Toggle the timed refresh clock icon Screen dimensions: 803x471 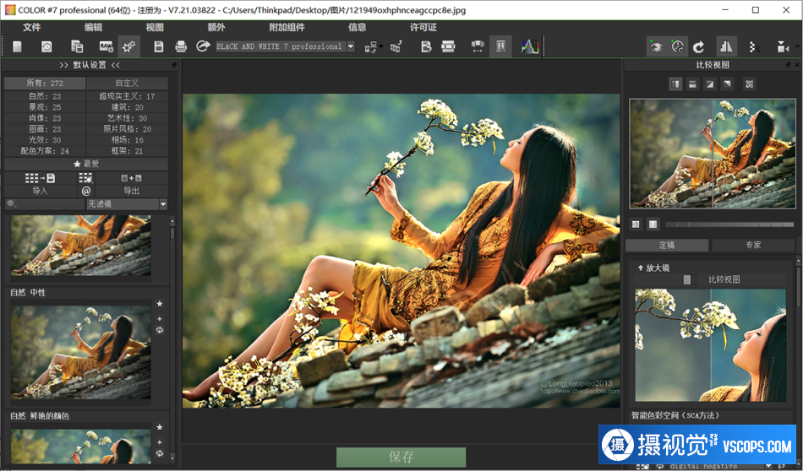(x=678, y=46)
